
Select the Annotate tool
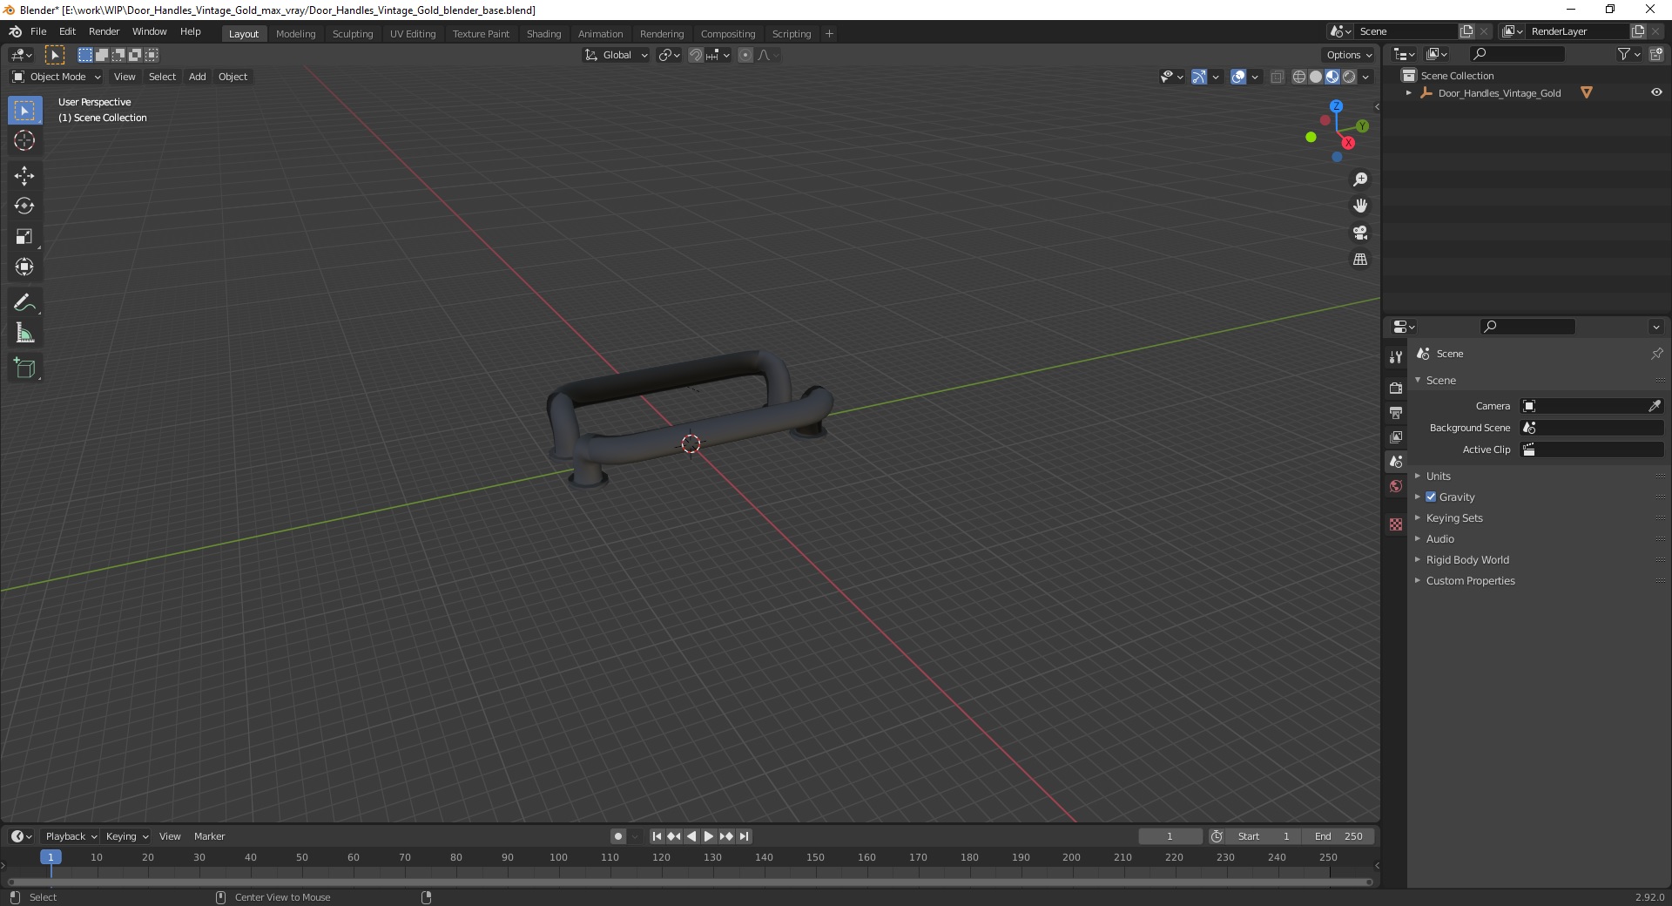(24, 302)
